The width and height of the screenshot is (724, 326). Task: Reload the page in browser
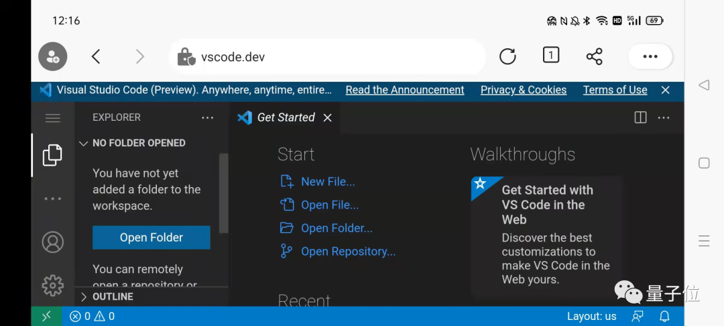pyautogui.click(x=507, y=57)
